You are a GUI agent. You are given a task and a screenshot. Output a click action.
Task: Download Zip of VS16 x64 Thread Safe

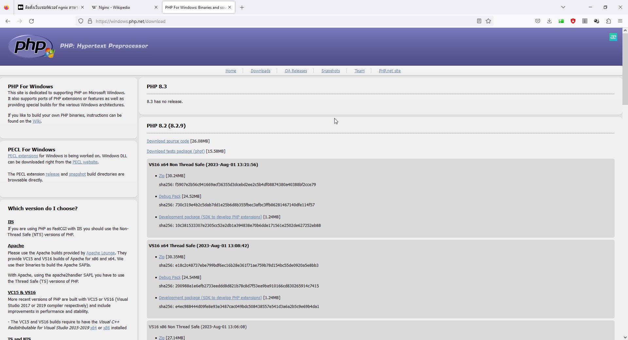click(x=162, y=257)
